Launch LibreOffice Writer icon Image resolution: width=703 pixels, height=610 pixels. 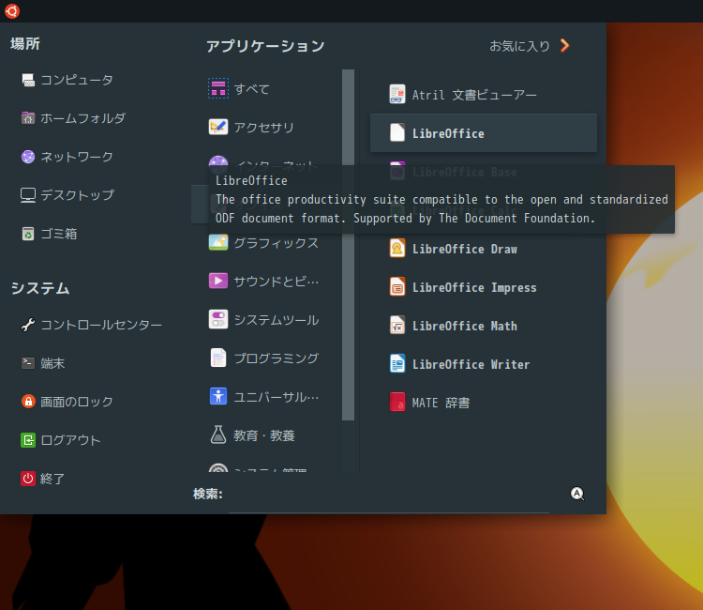[x=397, y=363]
